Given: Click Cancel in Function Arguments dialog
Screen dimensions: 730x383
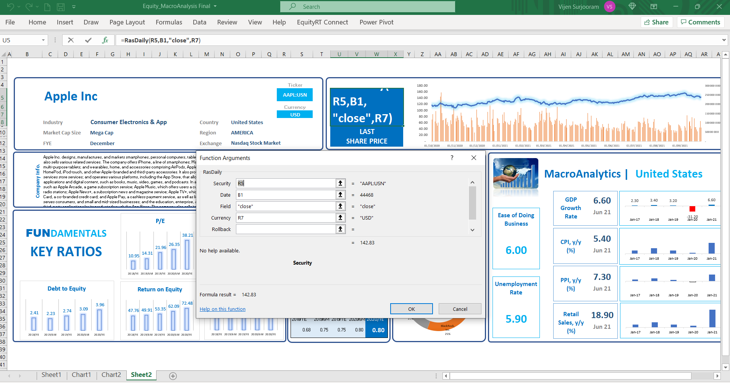Looking at the screenshot, I should pos(460,309).
